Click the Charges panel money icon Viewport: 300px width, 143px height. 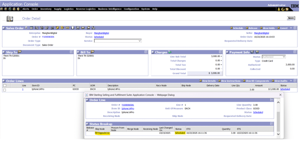pyautogui.click(x=170, y=52)
